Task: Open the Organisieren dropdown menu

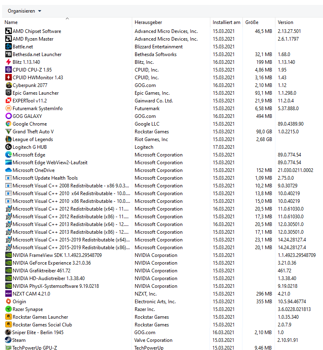Action: pyautogui.click(x=24, y=11)
